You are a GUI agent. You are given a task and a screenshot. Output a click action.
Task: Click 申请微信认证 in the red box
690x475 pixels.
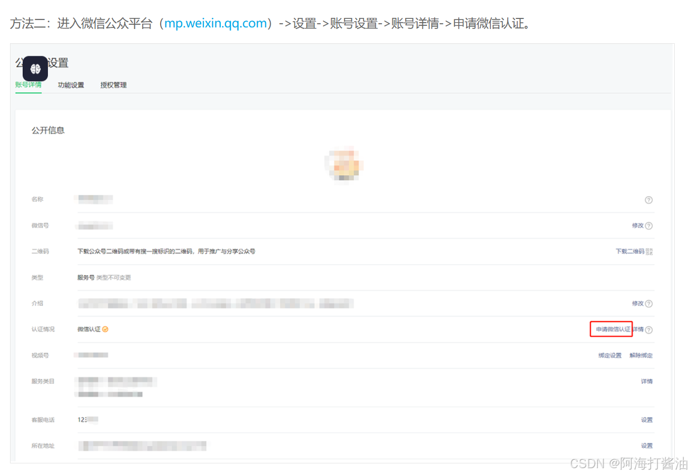coord(612,329)
